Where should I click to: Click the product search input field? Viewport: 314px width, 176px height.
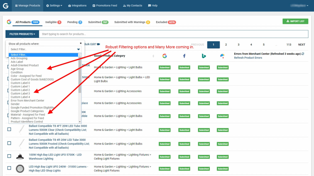click(x=173, y=34)
